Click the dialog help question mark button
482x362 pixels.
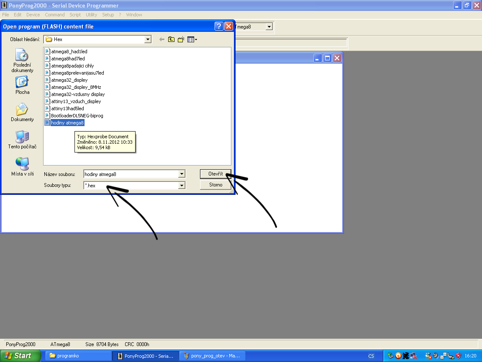(218, 26)
